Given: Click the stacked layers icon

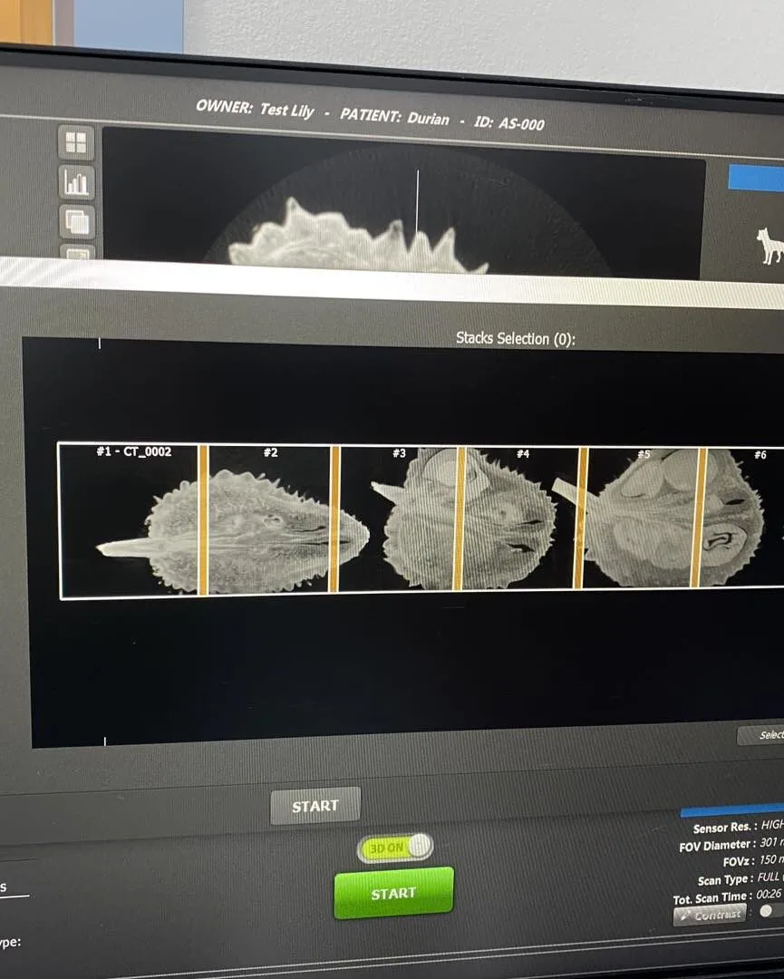Looking at the screenshot, I should [x=76, y=220].
